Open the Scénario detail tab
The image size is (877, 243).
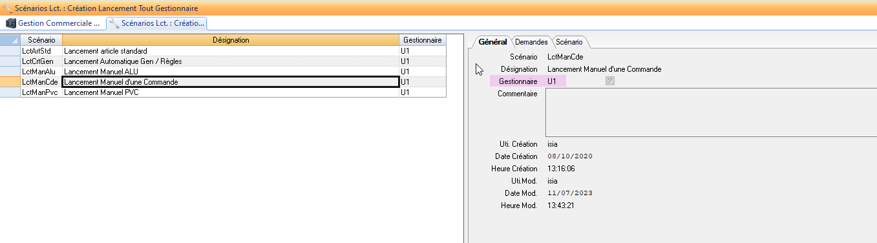[569, 42]
